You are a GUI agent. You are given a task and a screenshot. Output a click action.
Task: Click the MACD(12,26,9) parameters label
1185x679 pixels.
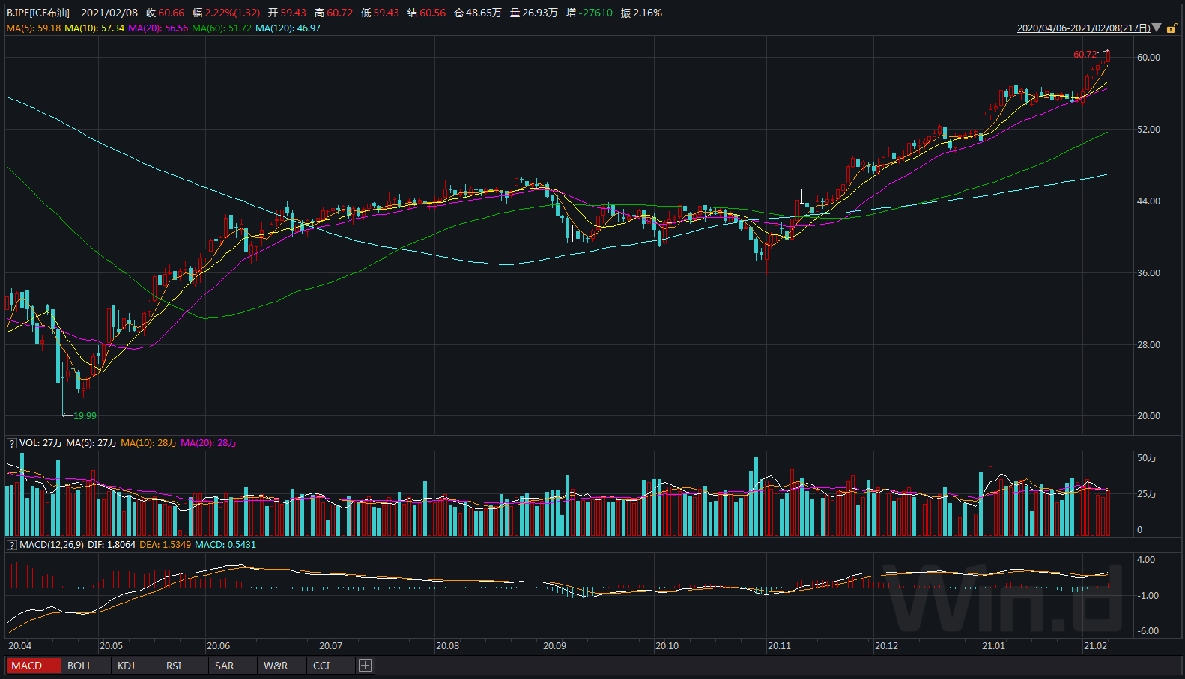(52, 545)
